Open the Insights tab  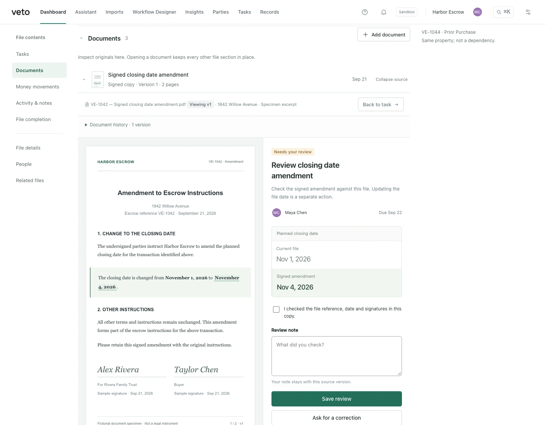click(x=195, y=12)
